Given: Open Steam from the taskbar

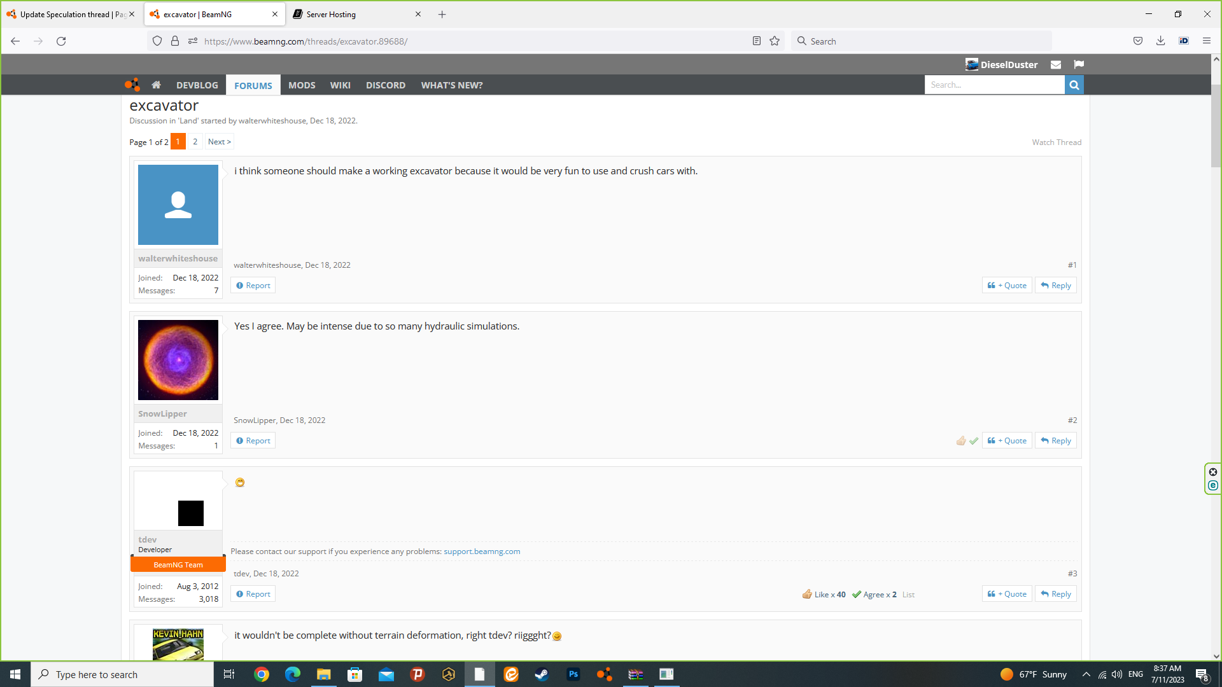Looking at the screenshot, I should click(542, 674).
